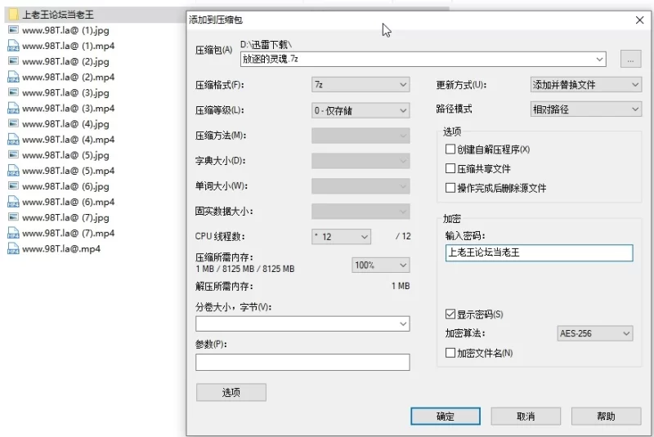Click the 选项 button
Screen dimensions: 654x437
coord(231,392)
